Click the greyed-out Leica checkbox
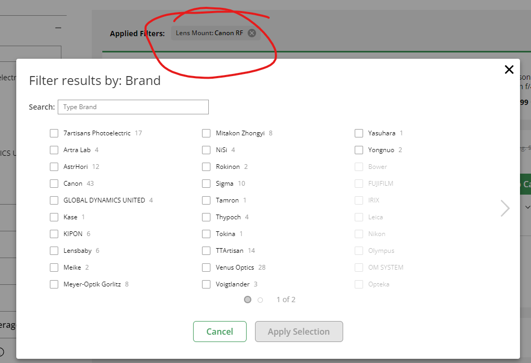 pos(358,217)
